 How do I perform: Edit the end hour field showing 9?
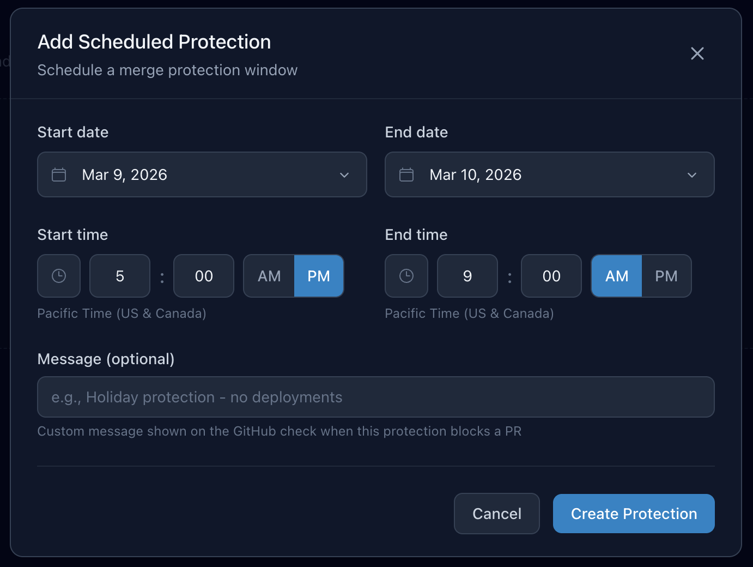[x=467, y=276]
